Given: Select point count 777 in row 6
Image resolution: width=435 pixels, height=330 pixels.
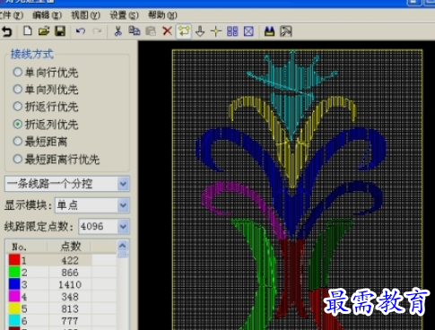Looking at the screenshot, I should [70, 321].
